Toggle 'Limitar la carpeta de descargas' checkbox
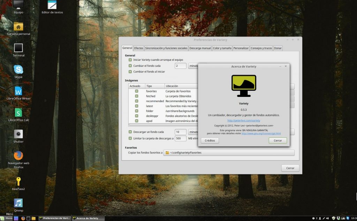This screenshot has width=357, height=221. [x=130, y=138]
